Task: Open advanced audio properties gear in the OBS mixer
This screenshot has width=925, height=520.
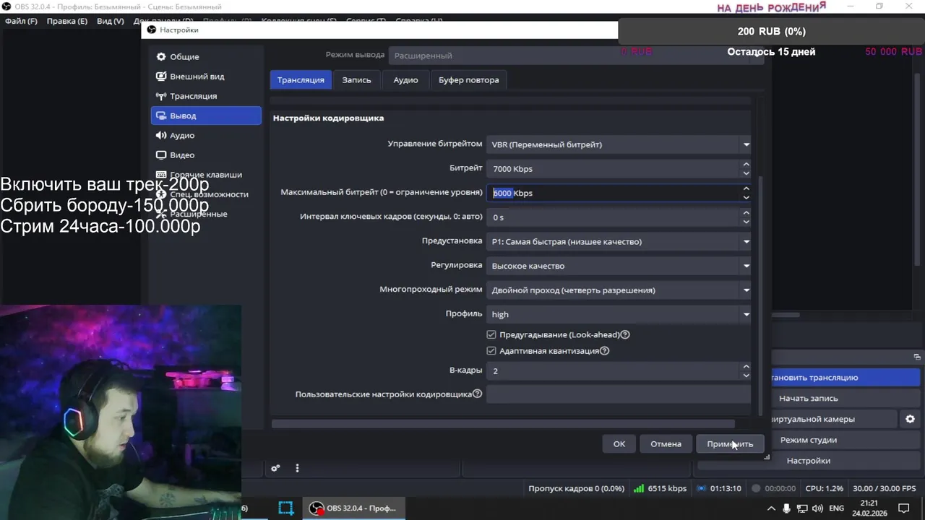Action: click(x=275, y=468)
